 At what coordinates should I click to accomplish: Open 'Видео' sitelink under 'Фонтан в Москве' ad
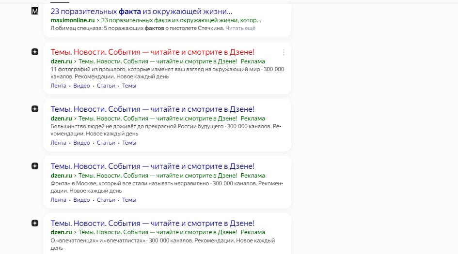point(81,200)
